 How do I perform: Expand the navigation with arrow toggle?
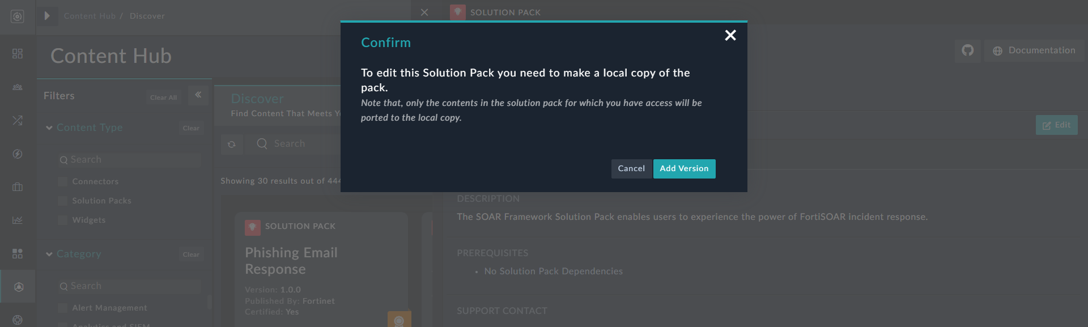48,16
